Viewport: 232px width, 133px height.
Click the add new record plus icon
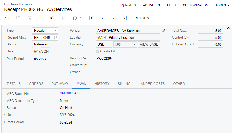41,18
